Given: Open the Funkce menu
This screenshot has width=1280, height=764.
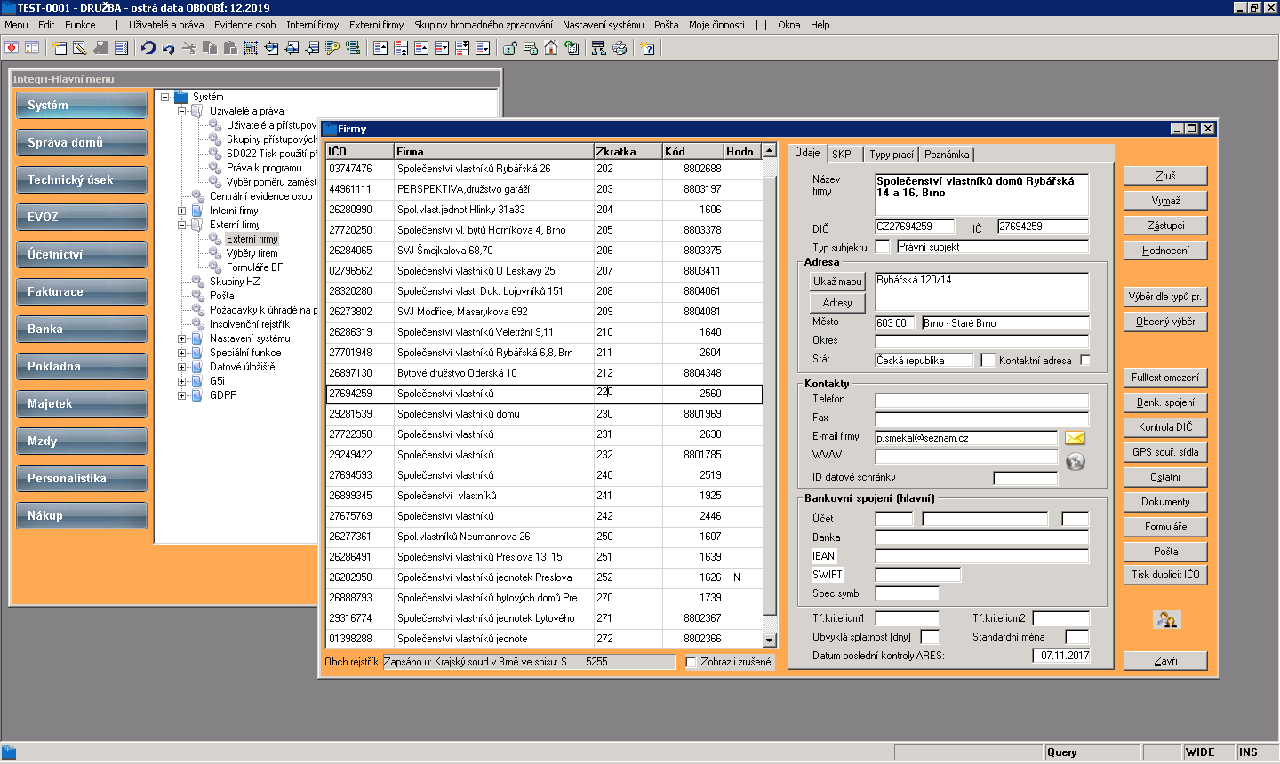Looking at the screenshot, I should pyautogui.click(x=80, y=25).
